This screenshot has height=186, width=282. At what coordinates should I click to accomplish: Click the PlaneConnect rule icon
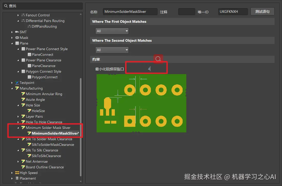(29, 54)
